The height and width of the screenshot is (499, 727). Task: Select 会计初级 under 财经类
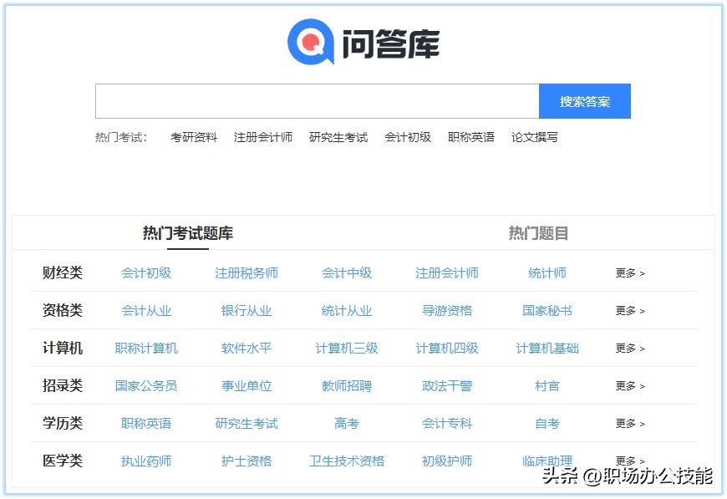click(144, 272)
